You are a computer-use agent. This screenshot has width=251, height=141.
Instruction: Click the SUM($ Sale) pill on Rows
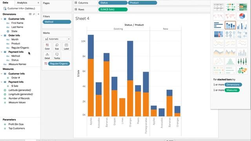pos(113,9)
